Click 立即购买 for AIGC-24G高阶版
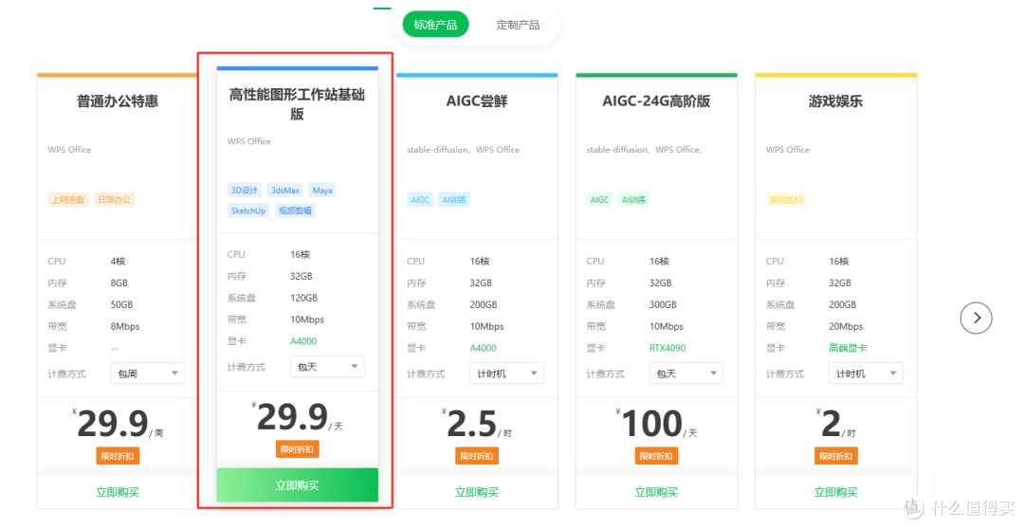Screen dimensions: 1024x529 click(656, 492)
